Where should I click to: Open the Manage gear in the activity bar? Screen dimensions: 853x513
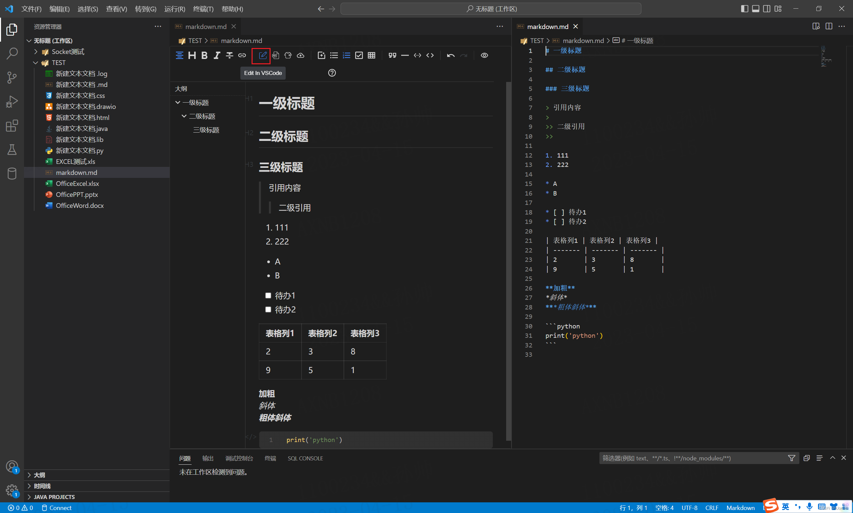click(x=12, y=490)
